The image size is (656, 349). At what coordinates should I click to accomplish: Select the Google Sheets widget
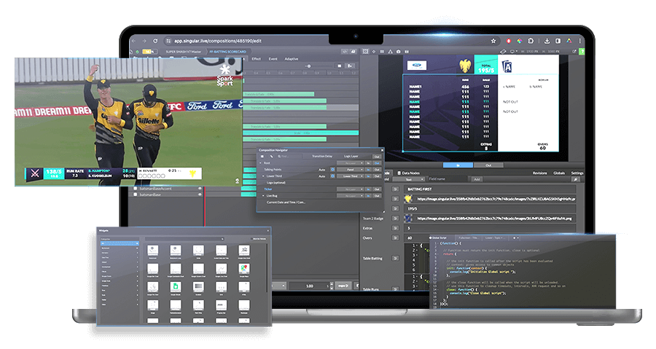click(175, 288)
